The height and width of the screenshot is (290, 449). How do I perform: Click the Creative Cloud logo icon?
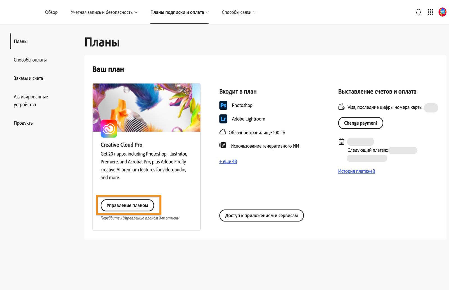pos(109,129)
